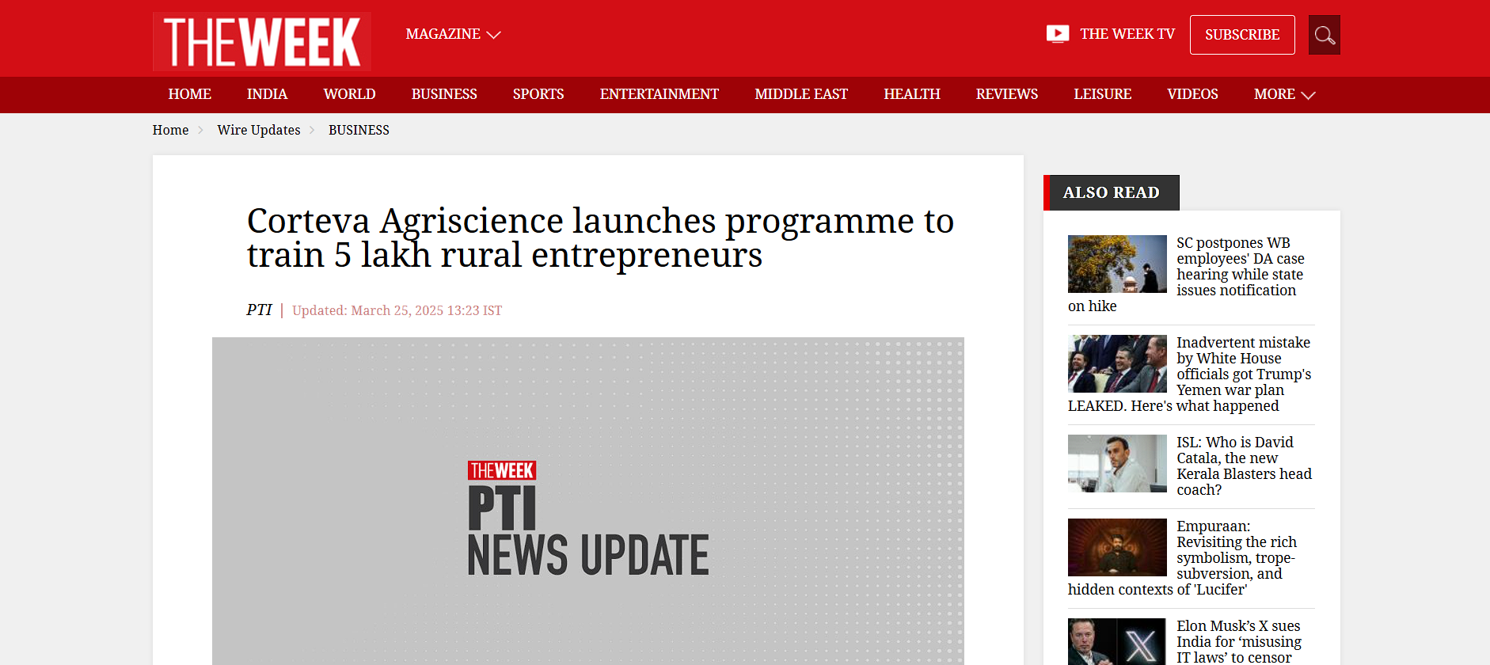Open the World section
Viewport: 1490px width, 665px height.
pos(349,94)
